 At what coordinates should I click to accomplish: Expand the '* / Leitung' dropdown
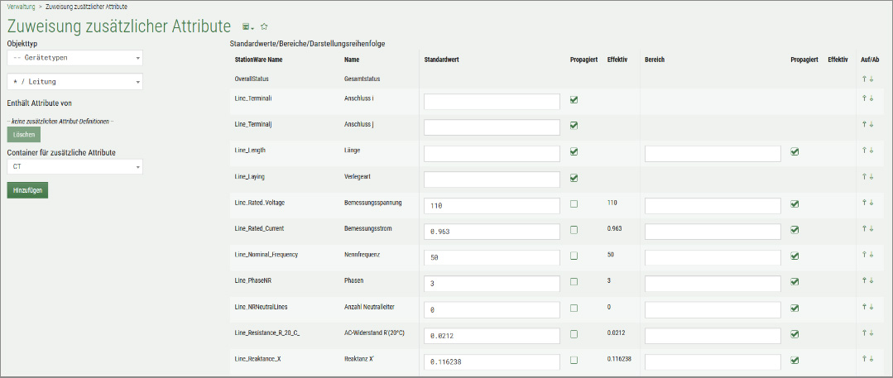click(x=74, y=82)
